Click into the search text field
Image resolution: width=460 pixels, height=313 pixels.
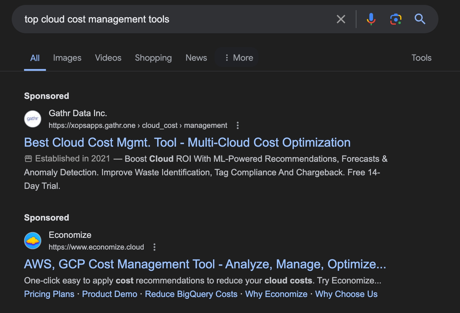point(173,19)
